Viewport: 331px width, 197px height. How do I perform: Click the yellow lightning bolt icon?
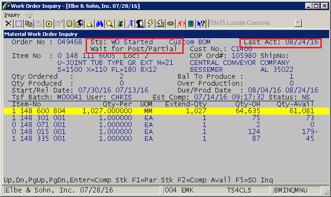[x=150, y=23]
